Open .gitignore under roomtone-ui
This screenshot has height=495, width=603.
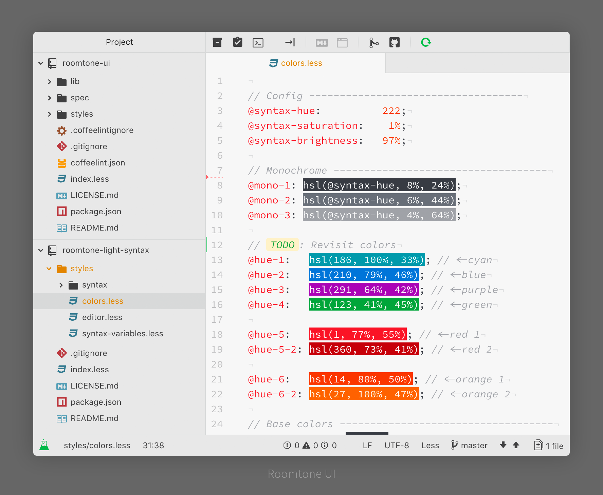pos(119,146)
